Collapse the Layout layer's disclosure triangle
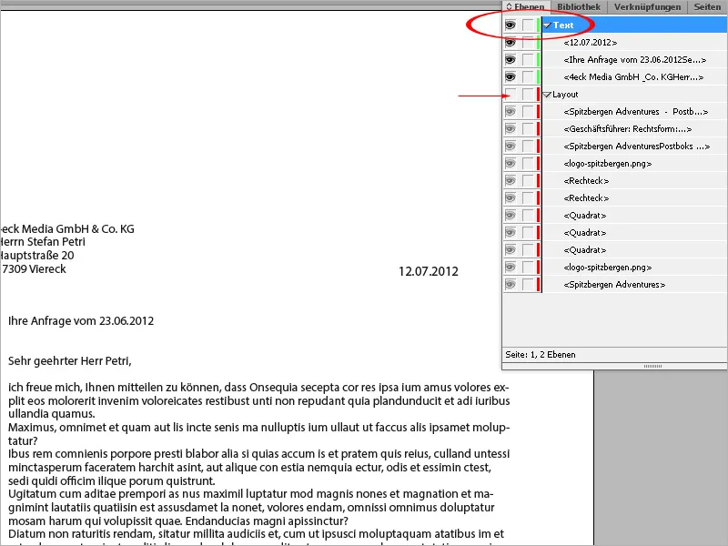Viewport: 728px width, 546px height. tap(546, 94)
